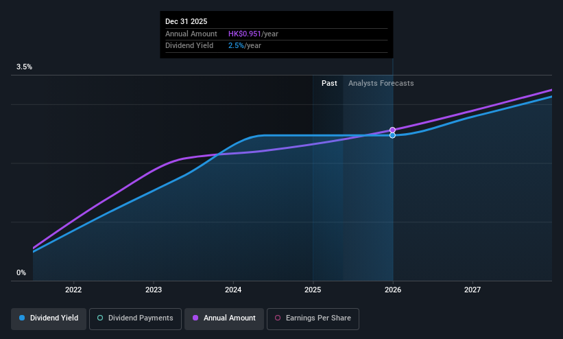The width and height of the screenshot is (563, 339).
Task: Toggle the Annual Amount legend button
Action: point(224,318)
